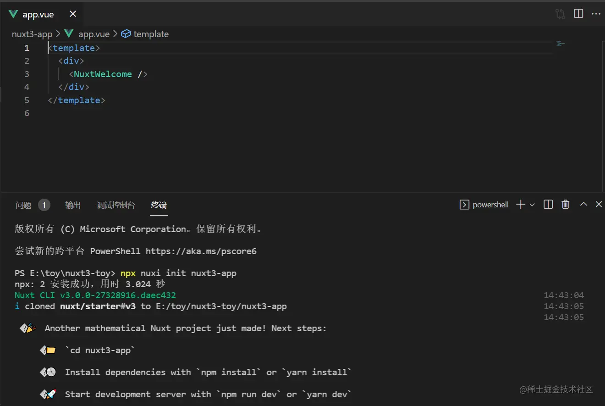Maximize the panel using the up chevron
Image resolution: width=605 pixels, height=406 pixels.
pyautogui.click(x=583, y=204)
